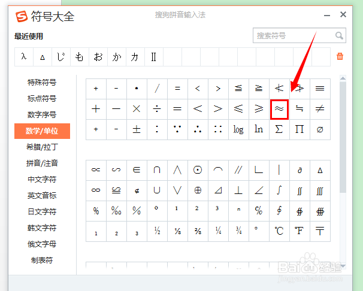Click the 搜索符号 search field
Viewport: 363px width, 291px height.
click(300, 35)
